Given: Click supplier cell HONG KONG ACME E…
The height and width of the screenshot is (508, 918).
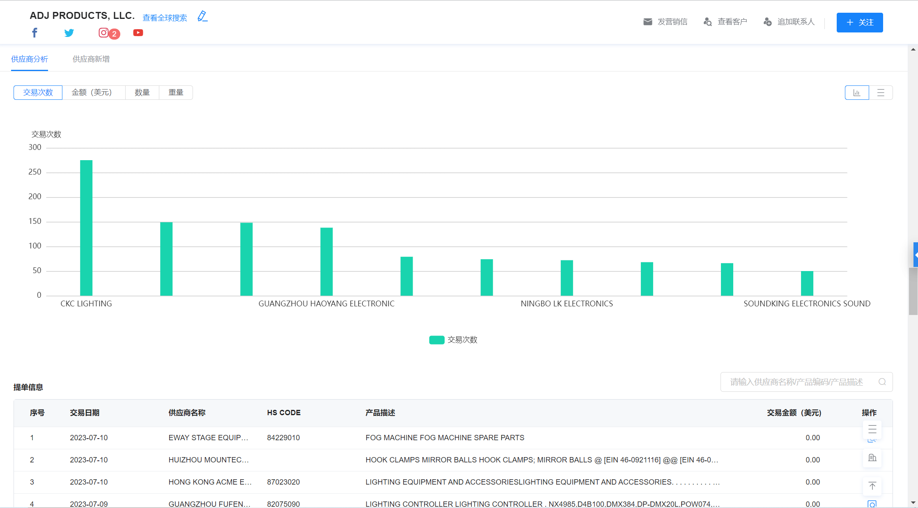Looking at the screenshot, I should pyautogui.click(x=210, y=482).
